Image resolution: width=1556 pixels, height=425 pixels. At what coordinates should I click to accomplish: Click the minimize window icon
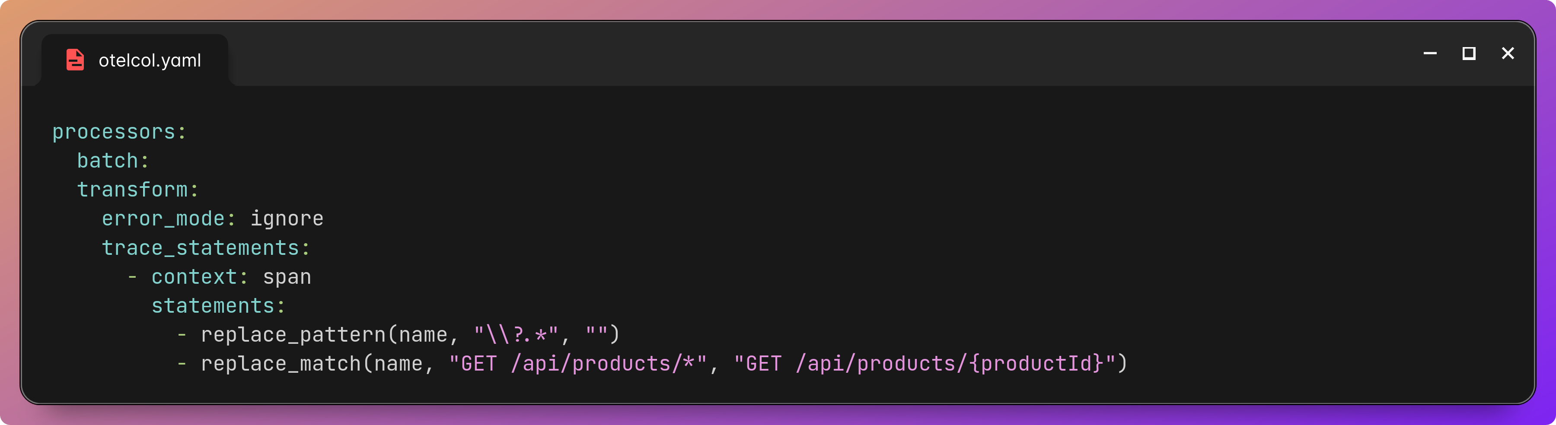(1430, 53)
